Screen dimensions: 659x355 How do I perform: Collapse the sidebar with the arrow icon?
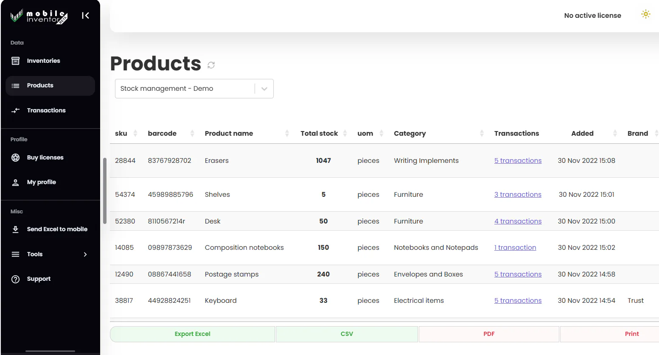pos(85,16)
